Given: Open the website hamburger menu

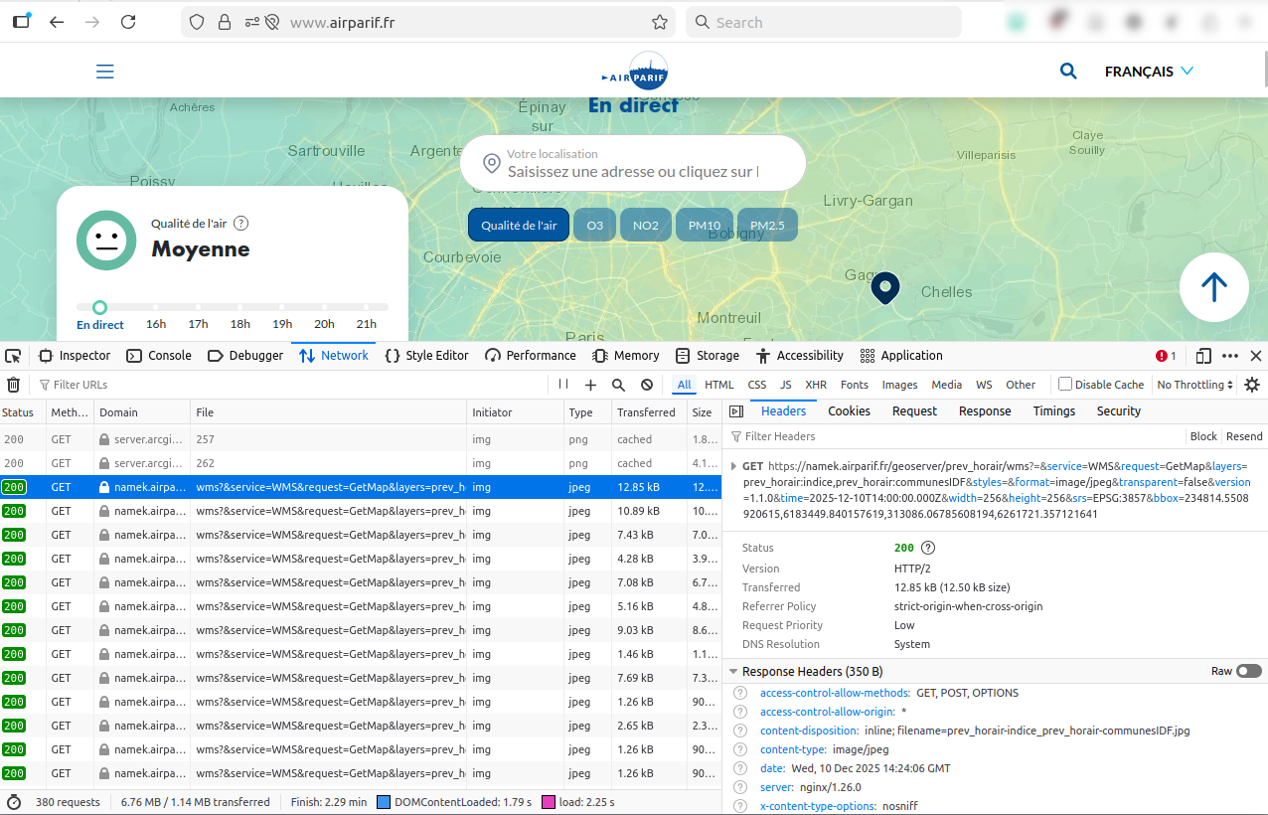Looking at the screenshot, I should pos(105,72).
